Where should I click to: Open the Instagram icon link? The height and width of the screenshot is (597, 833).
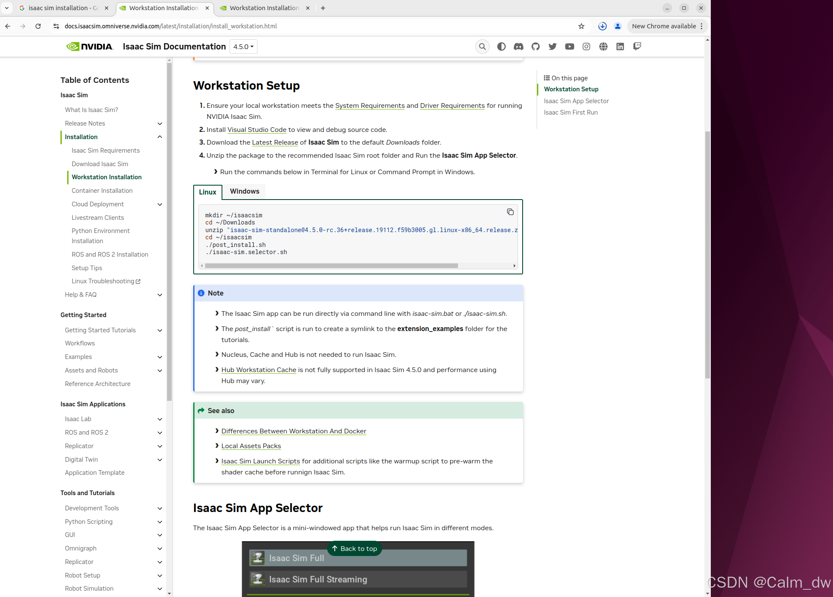pos(586,47)
